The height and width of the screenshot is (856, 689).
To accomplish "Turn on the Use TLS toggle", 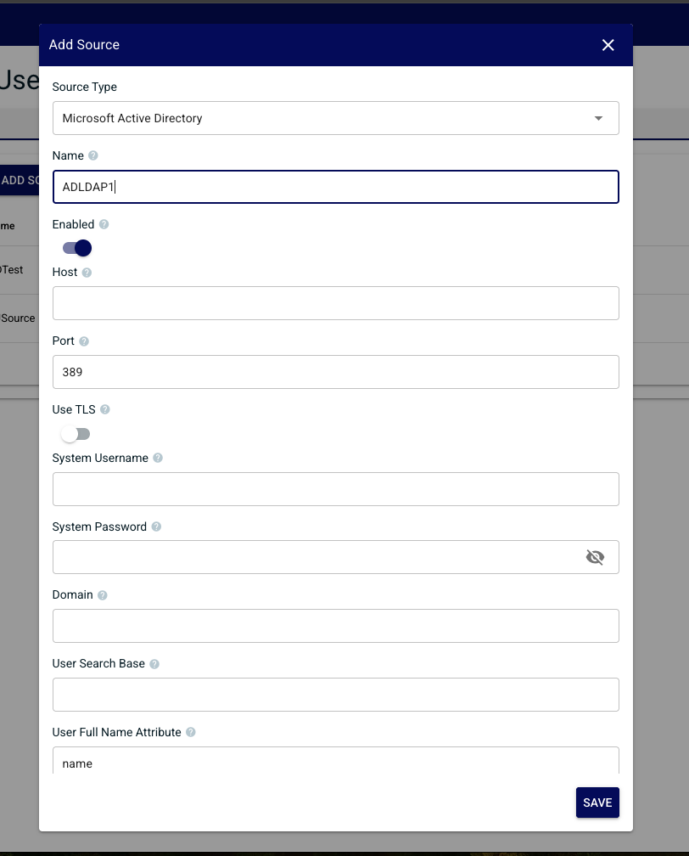I will (x=76, y=434).
